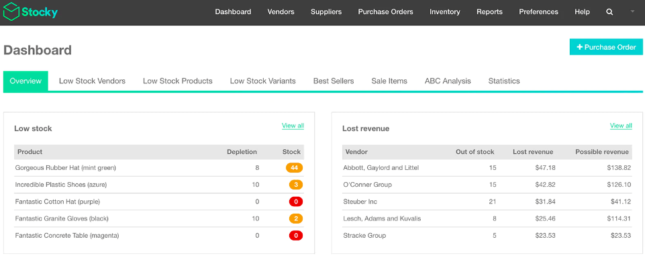Switch to the Best Sellers tab

click(x=334, y=81)
